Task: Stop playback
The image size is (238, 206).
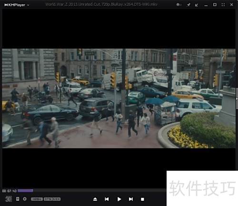Action: pos(142,199)
